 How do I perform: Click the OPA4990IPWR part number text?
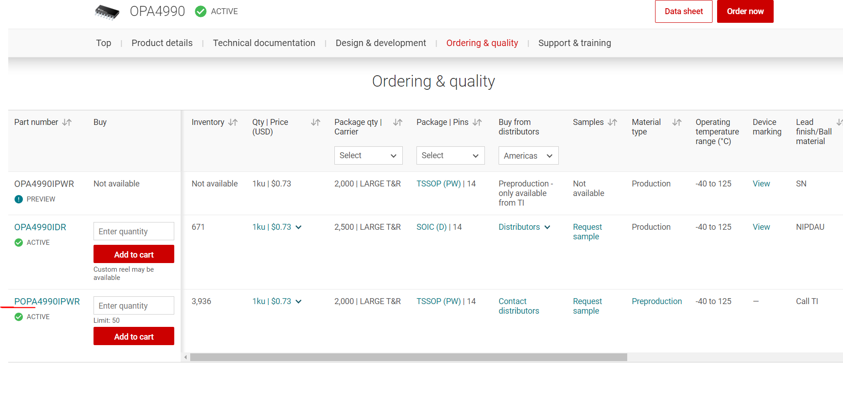coord(44,184)
